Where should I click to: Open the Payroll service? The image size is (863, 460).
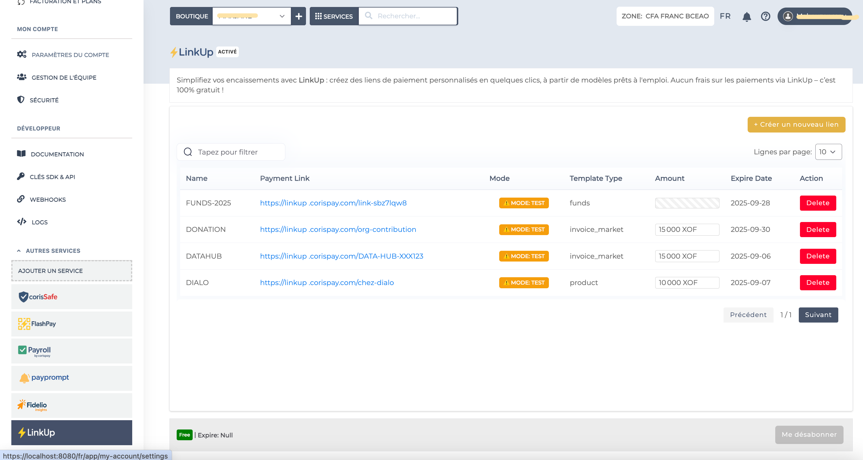coord(72,351)
